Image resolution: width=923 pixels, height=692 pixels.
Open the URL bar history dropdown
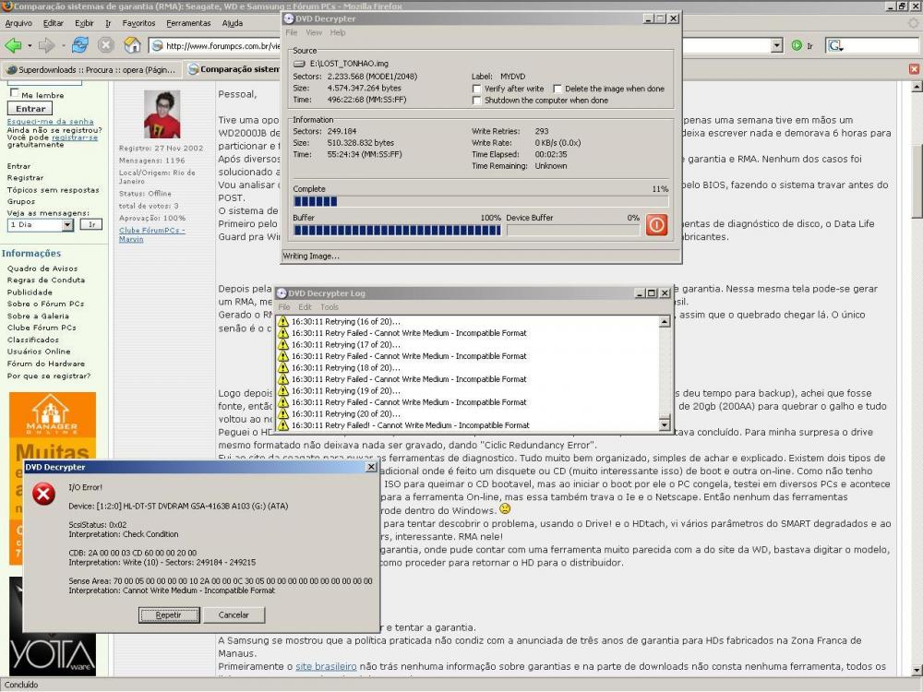774,45
